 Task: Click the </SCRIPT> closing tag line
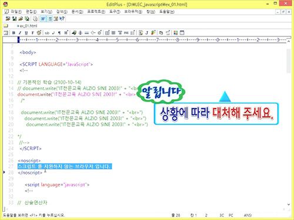pos(31,148)
